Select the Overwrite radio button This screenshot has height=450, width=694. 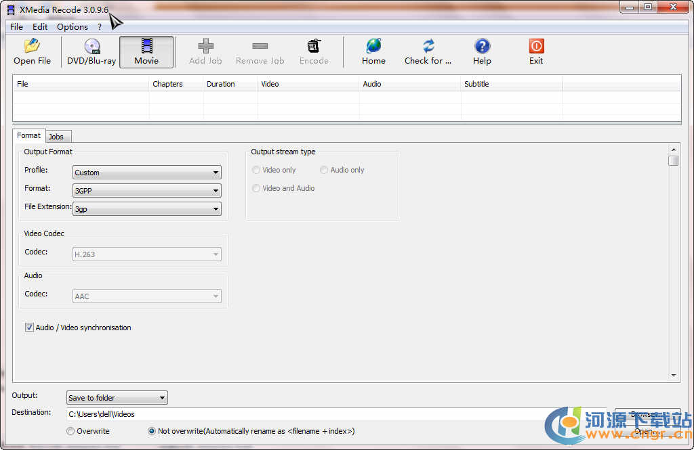[x=70, y=431]
